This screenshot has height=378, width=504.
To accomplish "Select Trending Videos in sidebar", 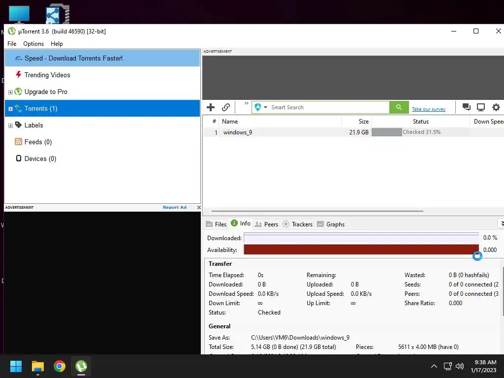I will point(102,75).
